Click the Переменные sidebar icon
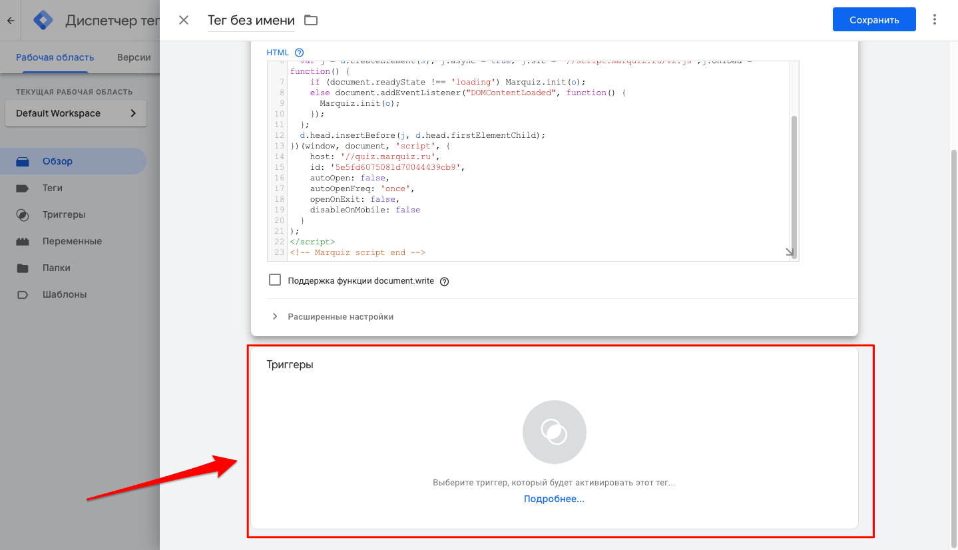Viewport: 958px width, 550px height. pos(23,241)
